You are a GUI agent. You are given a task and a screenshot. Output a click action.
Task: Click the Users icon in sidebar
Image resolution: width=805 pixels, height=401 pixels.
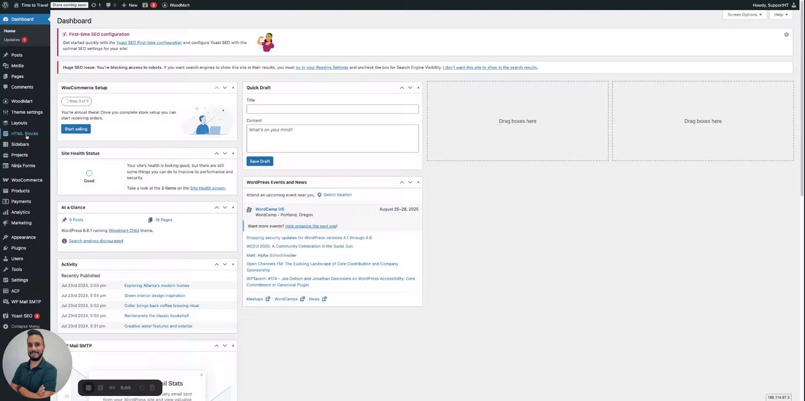6,258
